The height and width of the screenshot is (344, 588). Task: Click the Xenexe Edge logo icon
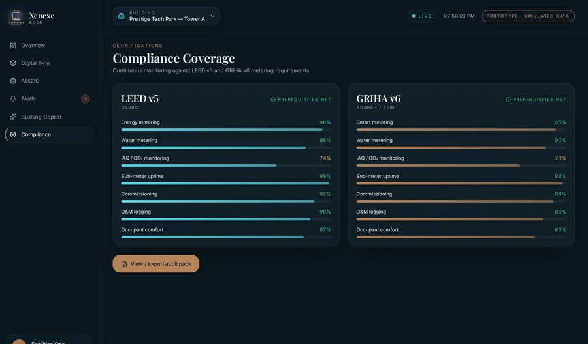click(x=16, y=18)
